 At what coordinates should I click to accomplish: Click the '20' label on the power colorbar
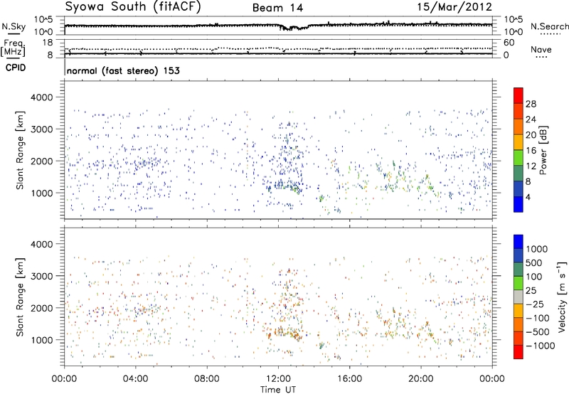pyautogui.click(x=531, y=135)
